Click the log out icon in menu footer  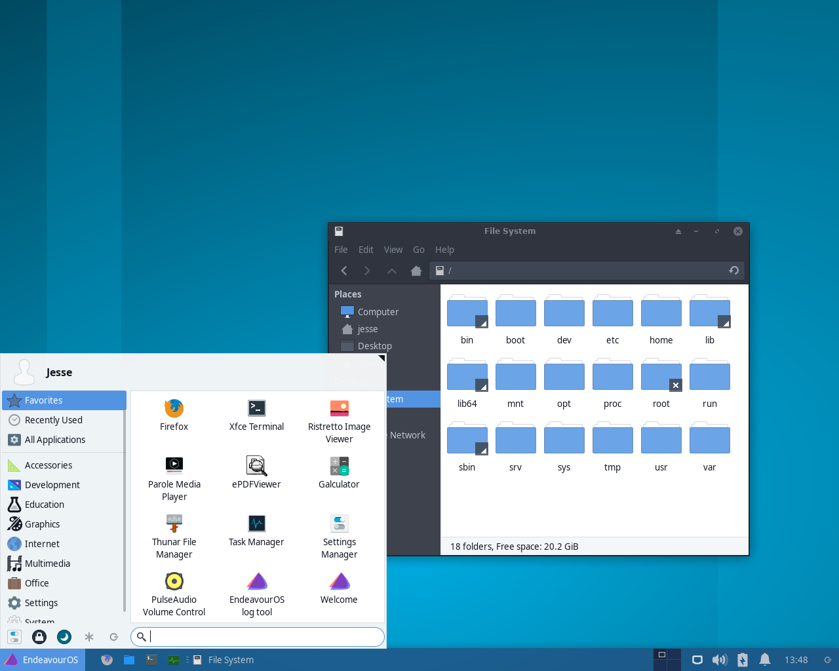click(114, 637)
